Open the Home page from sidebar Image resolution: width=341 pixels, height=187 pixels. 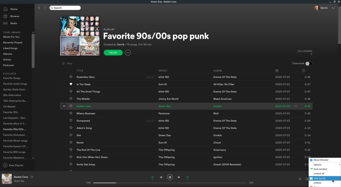10,9
